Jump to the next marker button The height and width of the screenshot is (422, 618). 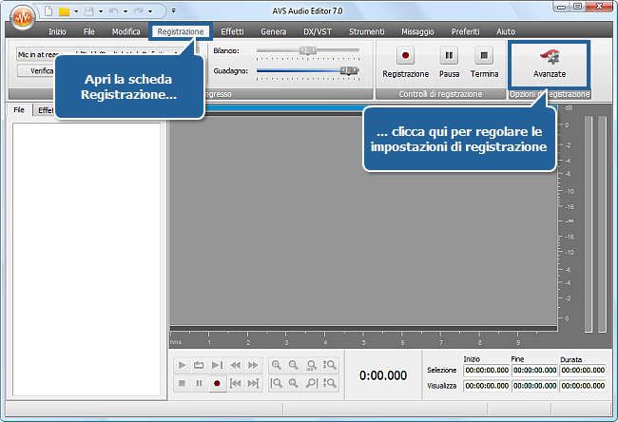(x=253, y=383)
